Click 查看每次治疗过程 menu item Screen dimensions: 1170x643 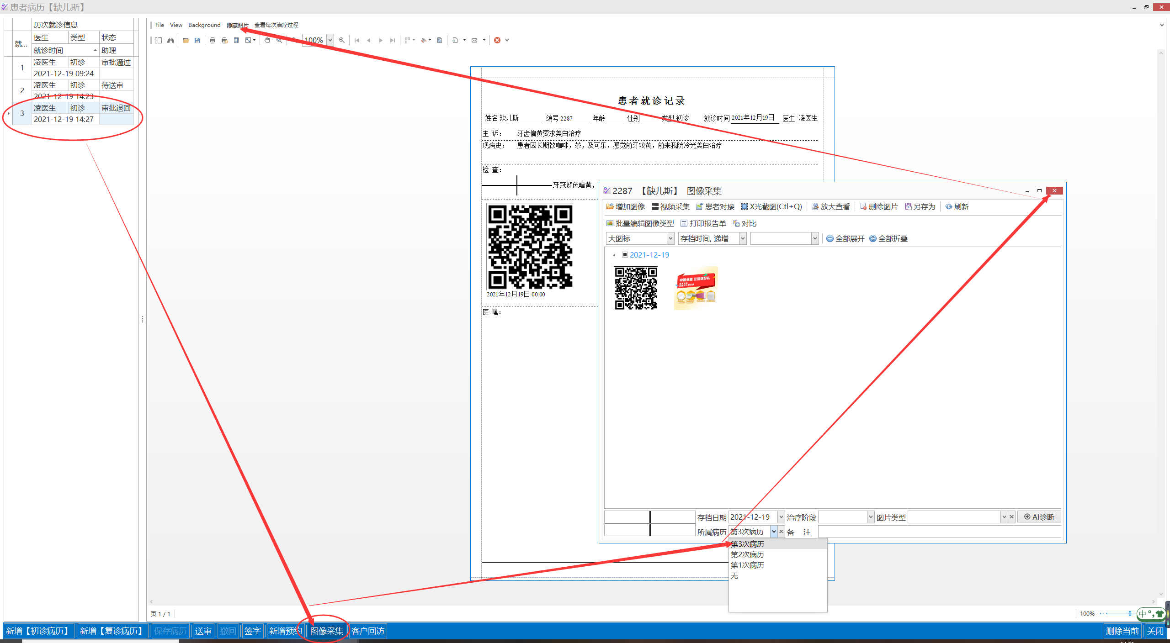pos(277,25)
